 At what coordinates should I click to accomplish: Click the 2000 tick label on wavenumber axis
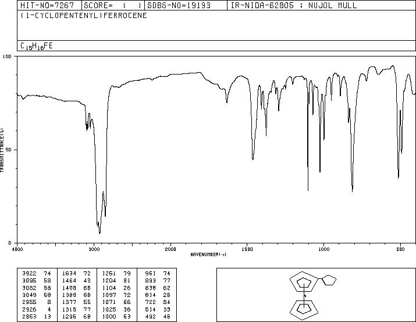pos(170,249)
